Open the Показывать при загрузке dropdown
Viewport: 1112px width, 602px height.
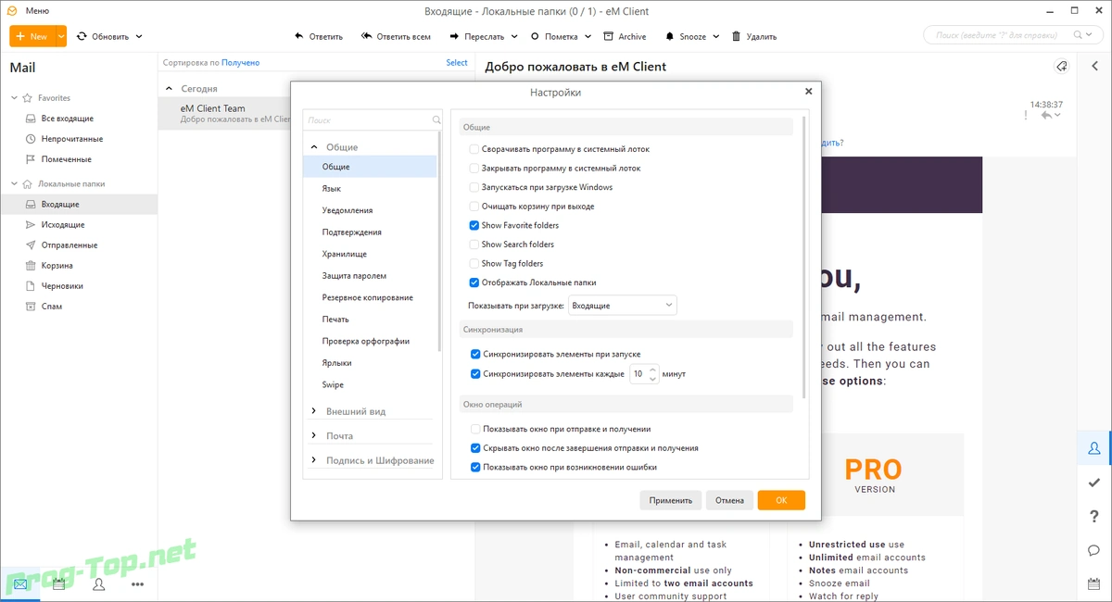pos(622,305)
